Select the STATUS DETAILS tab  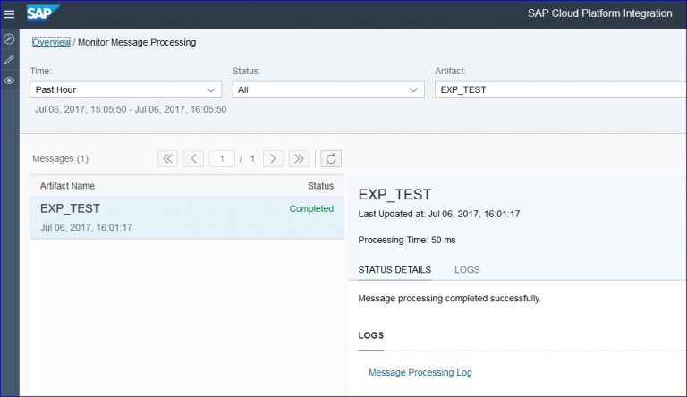(394, 269)
